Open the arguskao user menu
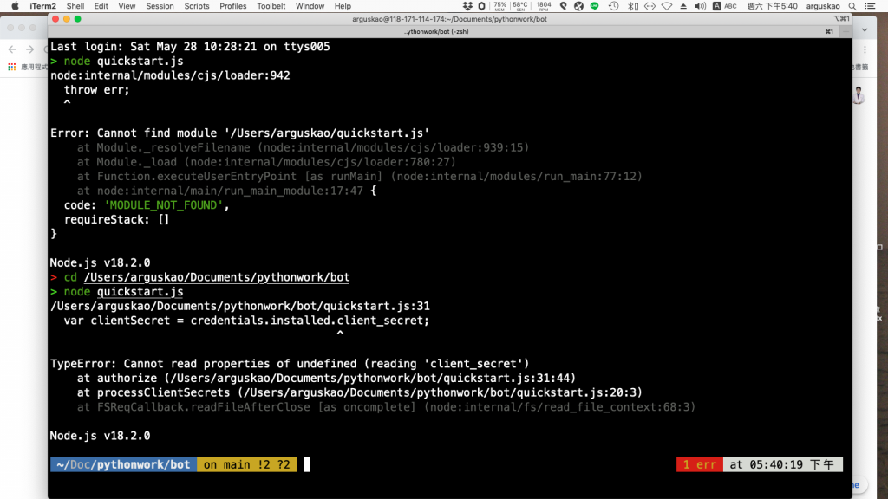888x499 pixels. 823,6
